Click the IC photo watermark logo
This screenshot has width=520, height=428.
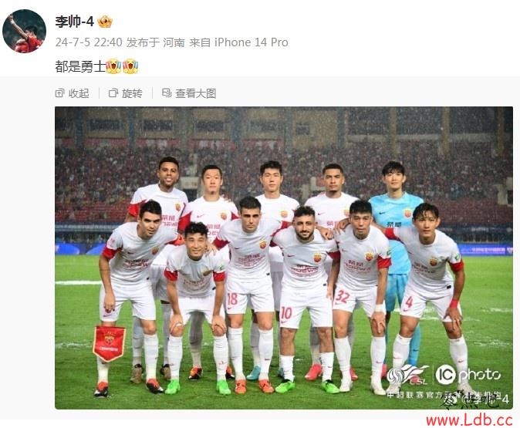[x=468, y=375]
